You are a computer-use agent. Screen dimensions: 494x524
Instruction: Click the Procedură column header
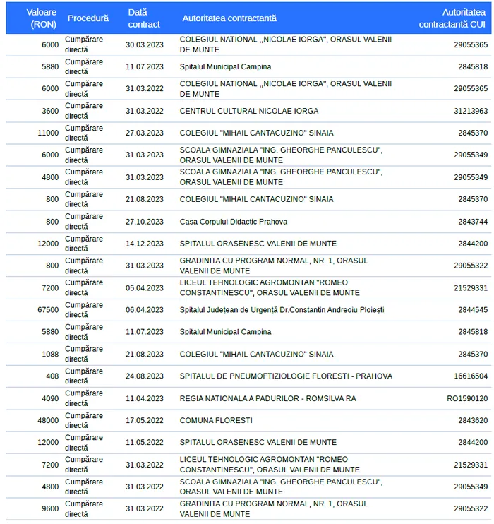click(x=88, y=18)
